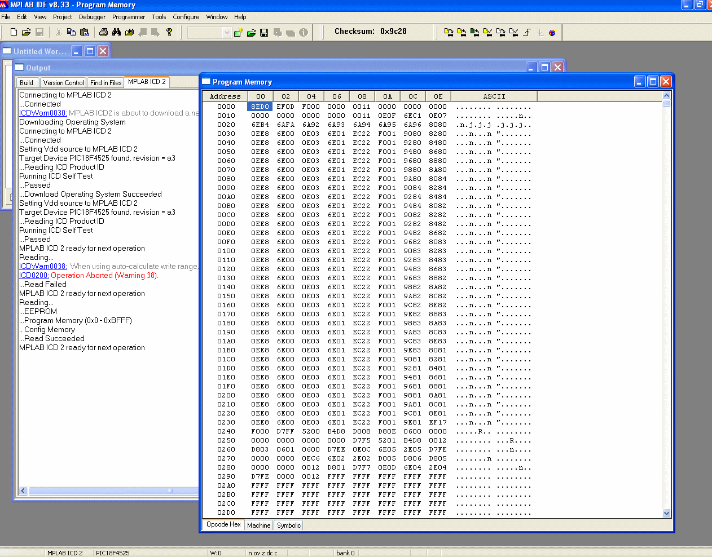
Task: Click the Save Workspace disk icon
Action: click(x=264, y=32)
